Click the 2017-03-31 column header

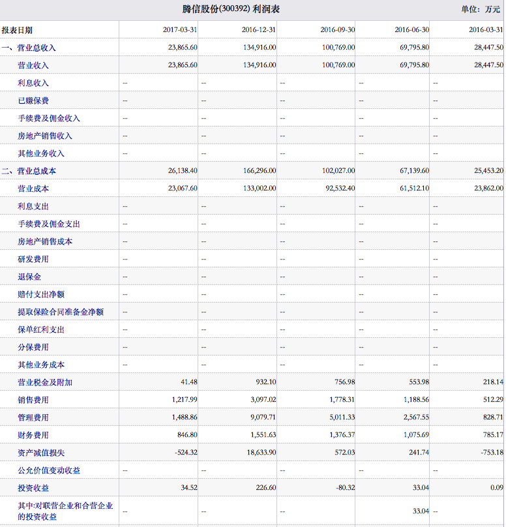pyautogui.click(x=180, y=29)
